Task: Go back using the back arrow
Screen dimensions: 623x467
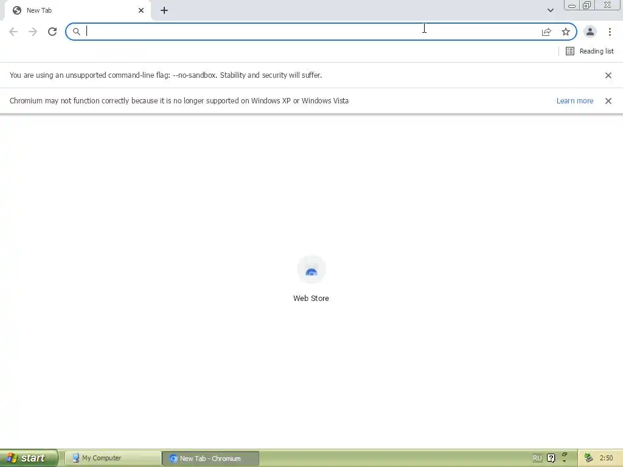Action: pos(13,32)
